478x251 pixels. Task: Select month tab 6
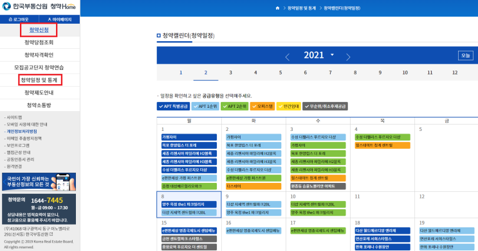pos(305,73)
